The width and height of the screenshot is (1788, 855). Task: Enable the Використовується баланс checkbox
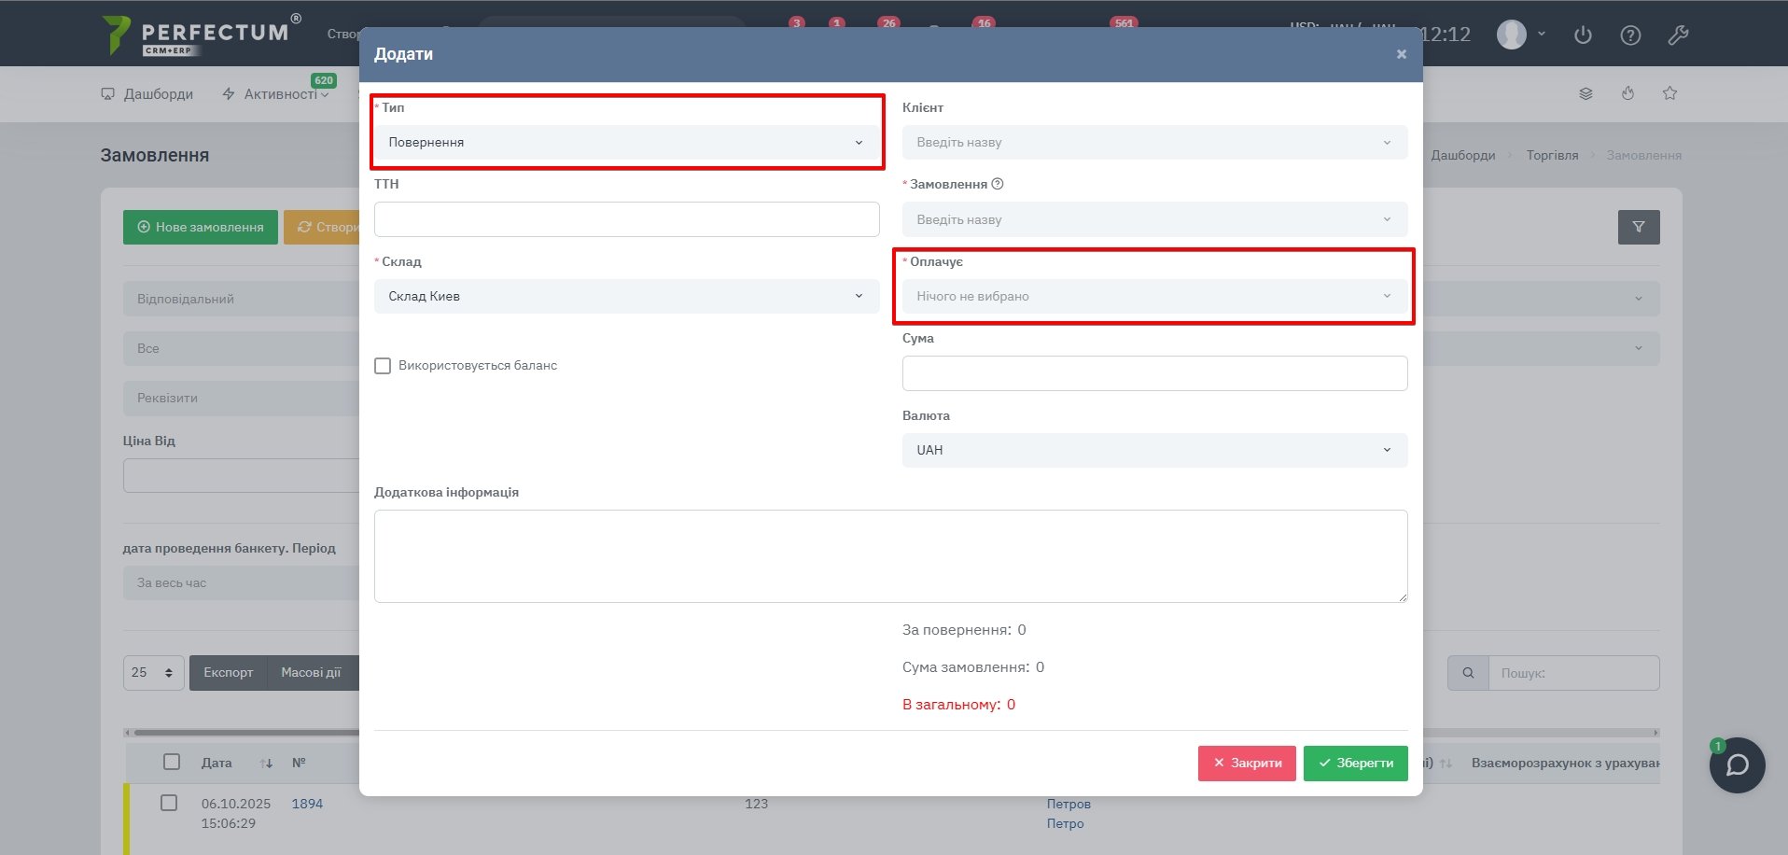[x=383, y=366]
